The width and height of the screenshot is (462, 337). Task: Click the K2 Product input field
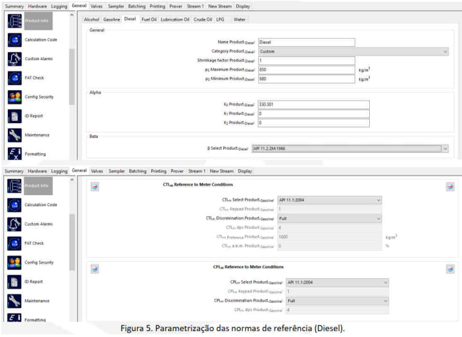(314, 123)
